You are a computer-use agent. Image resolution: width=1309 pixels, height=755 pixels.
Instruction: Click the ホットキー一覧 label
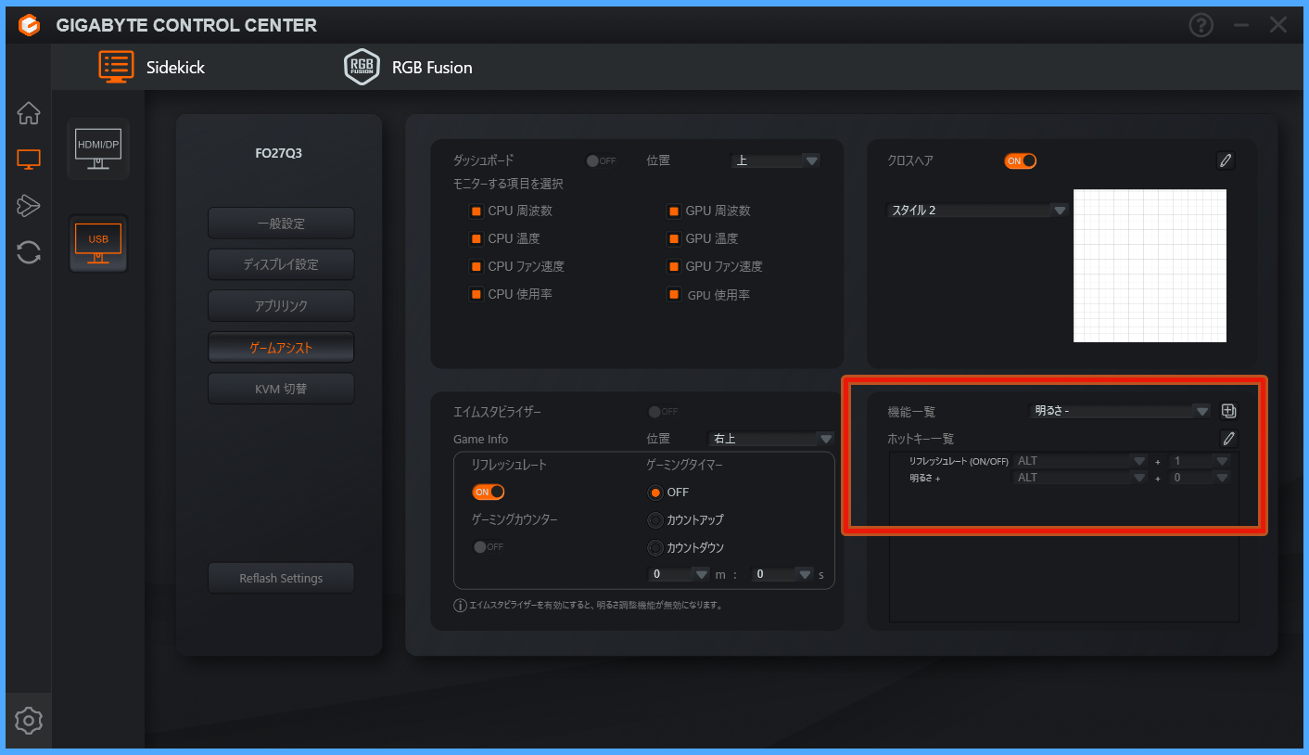(921, 439)
